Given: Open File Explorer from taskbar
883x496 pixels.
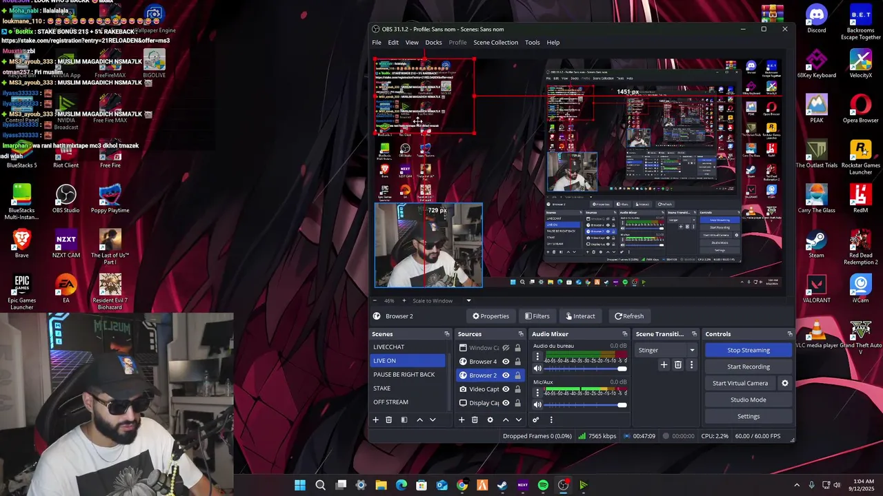Looking at the screenshot, I should 381,485.
